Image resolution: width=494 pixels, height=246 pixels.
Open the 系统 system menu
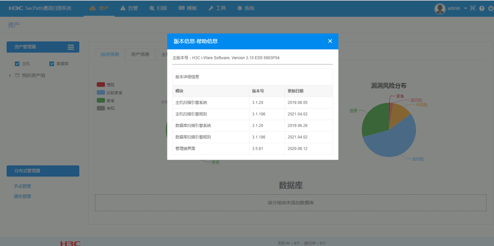(246, 8)
